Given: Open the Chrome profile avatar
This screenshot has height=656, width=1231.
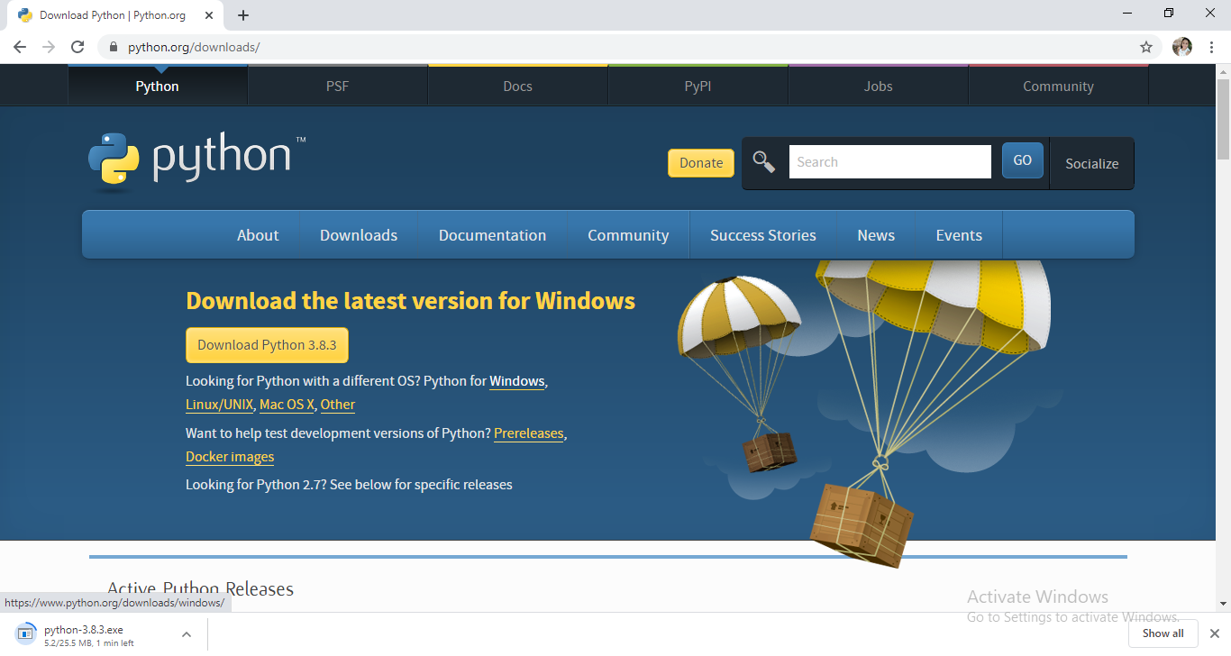Looking at the screenshot, I should click(x=1182, y=47).
